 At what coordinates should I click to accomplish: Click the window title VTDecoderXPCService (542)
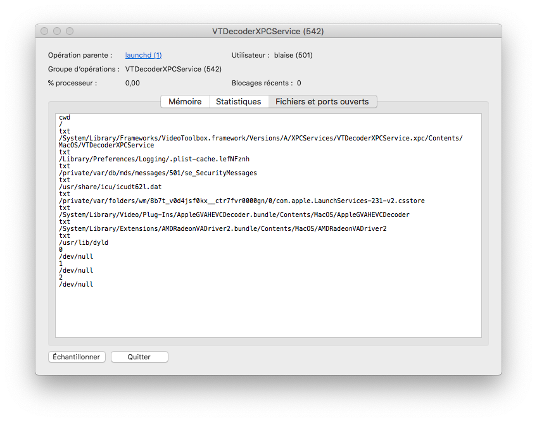(x=268, y=31)
